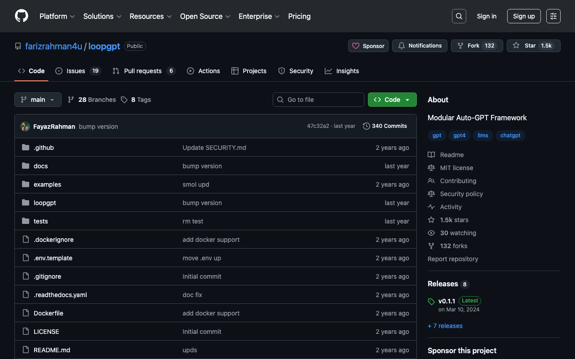Expand the main branch dropdown

coord(38,100)
